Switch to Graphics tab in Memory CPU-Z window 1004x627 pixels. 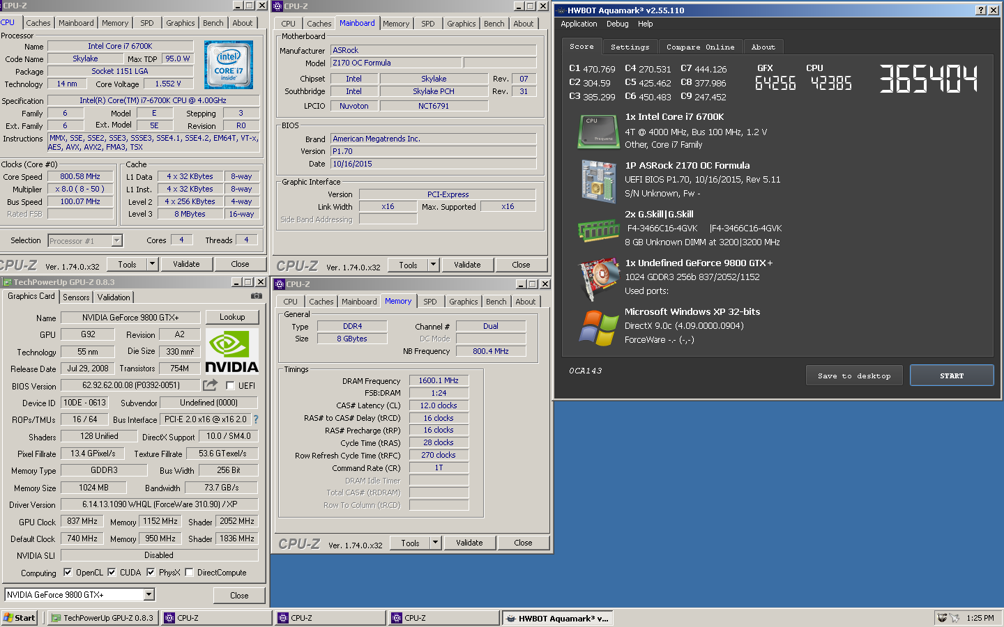(x=463, y=302)
